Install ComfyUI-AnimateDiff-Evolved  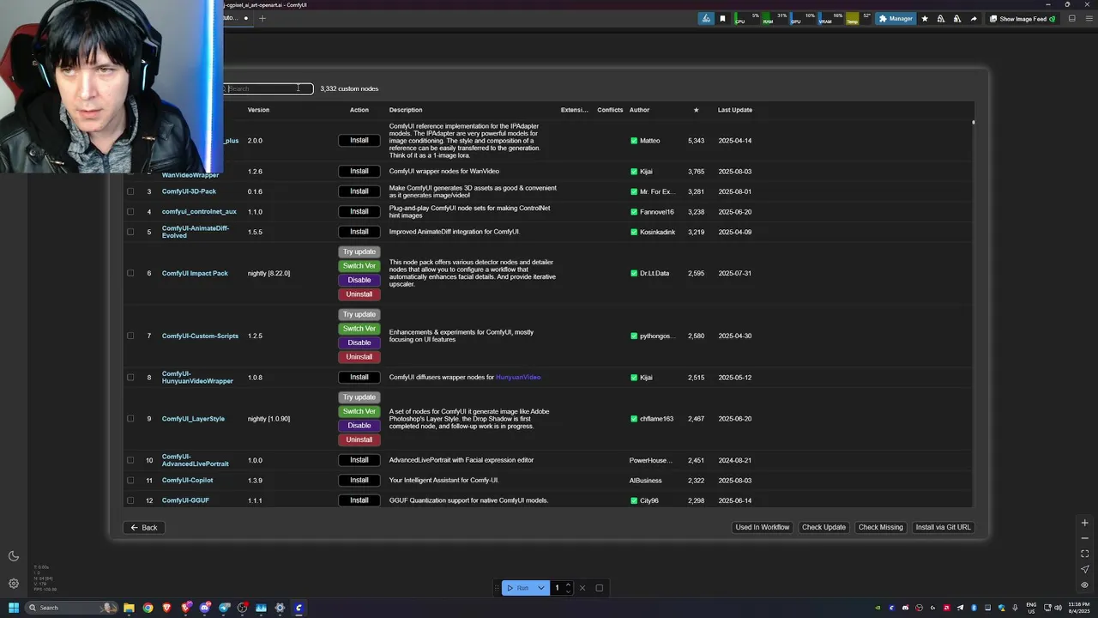359,232
